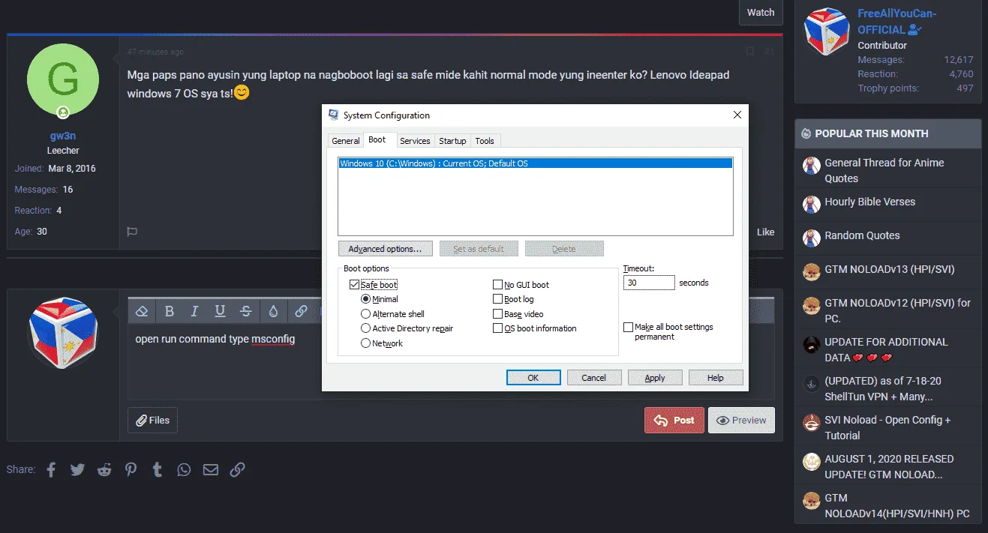Open Random Quotes thread
The image size is (988, 533).
862,235
